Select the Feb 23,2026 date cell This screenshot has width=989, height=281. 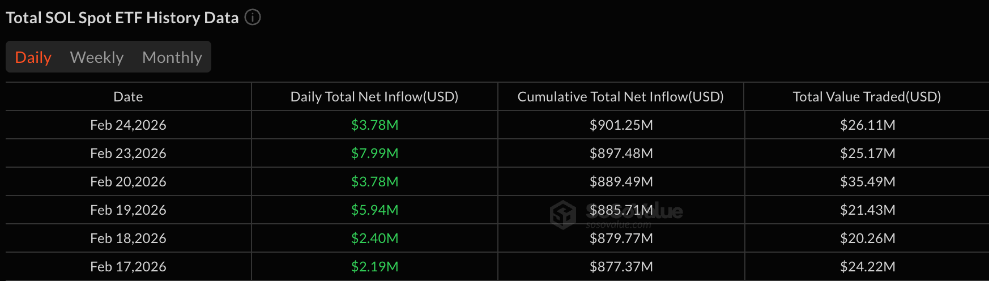point(128,154)
